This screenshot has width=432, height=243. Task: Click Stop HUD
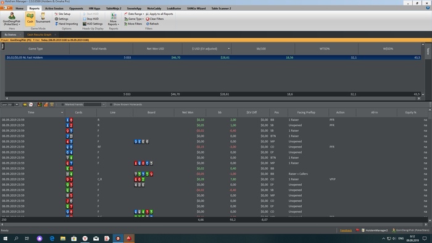[91, 19]
